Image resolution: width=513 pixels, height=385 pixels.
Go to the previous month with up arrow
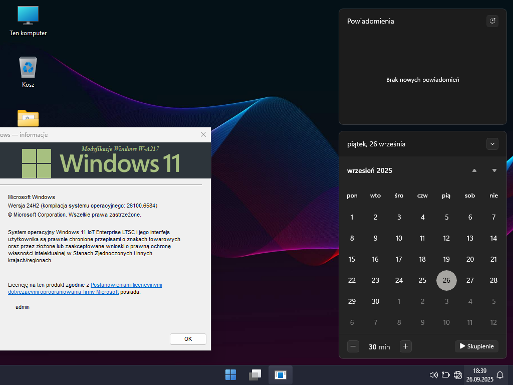coord(474,170)
